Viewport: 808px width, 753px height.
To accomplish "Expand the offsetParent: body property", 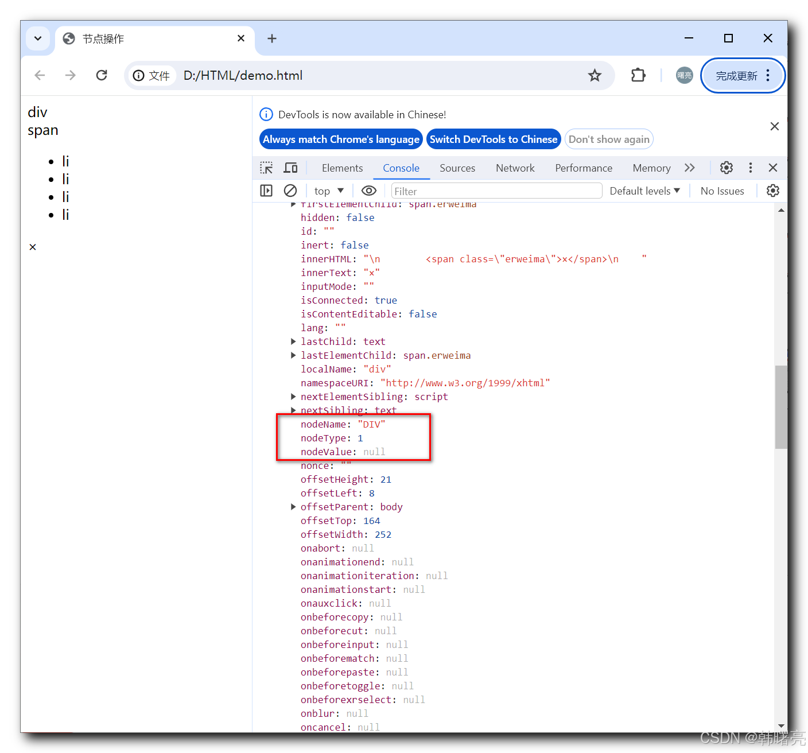I will pyautogui.click(x=293, y=507).
